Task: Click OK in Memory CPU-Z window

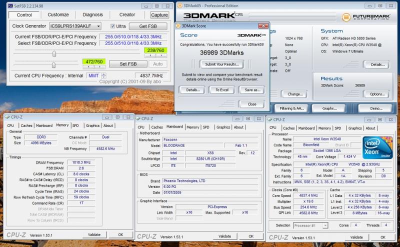Action: (x=120, y=235)
